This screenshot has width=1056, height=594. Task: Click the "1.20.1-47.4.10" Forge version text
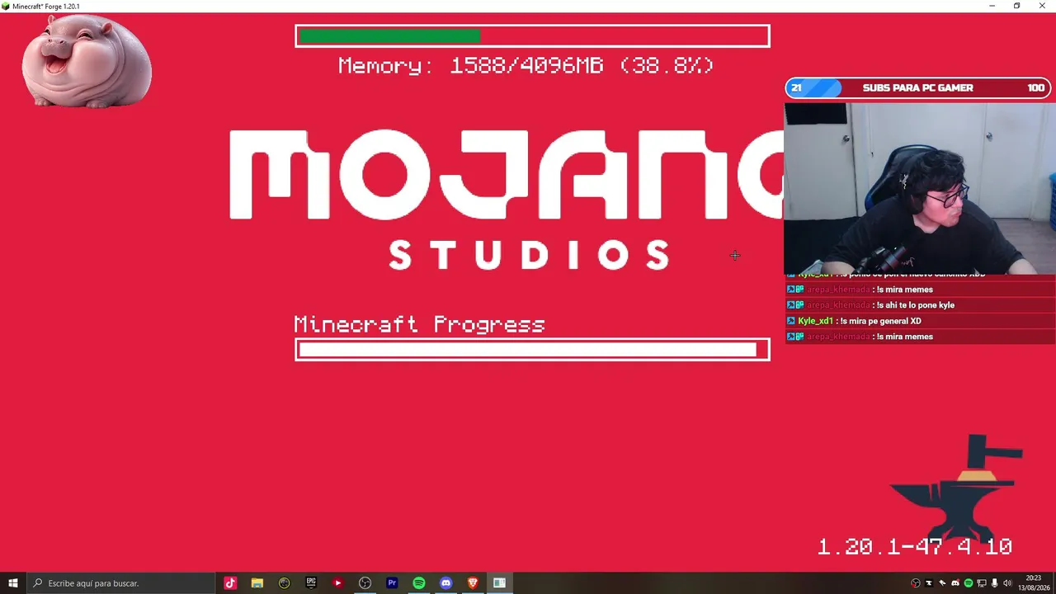pos(914,546)
